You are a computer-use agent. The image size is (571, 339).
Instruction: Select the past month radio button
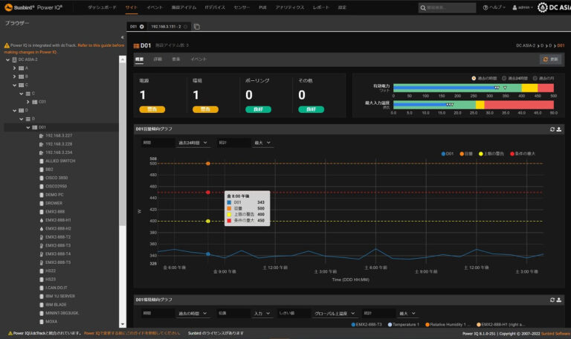[x=534, y=78]
